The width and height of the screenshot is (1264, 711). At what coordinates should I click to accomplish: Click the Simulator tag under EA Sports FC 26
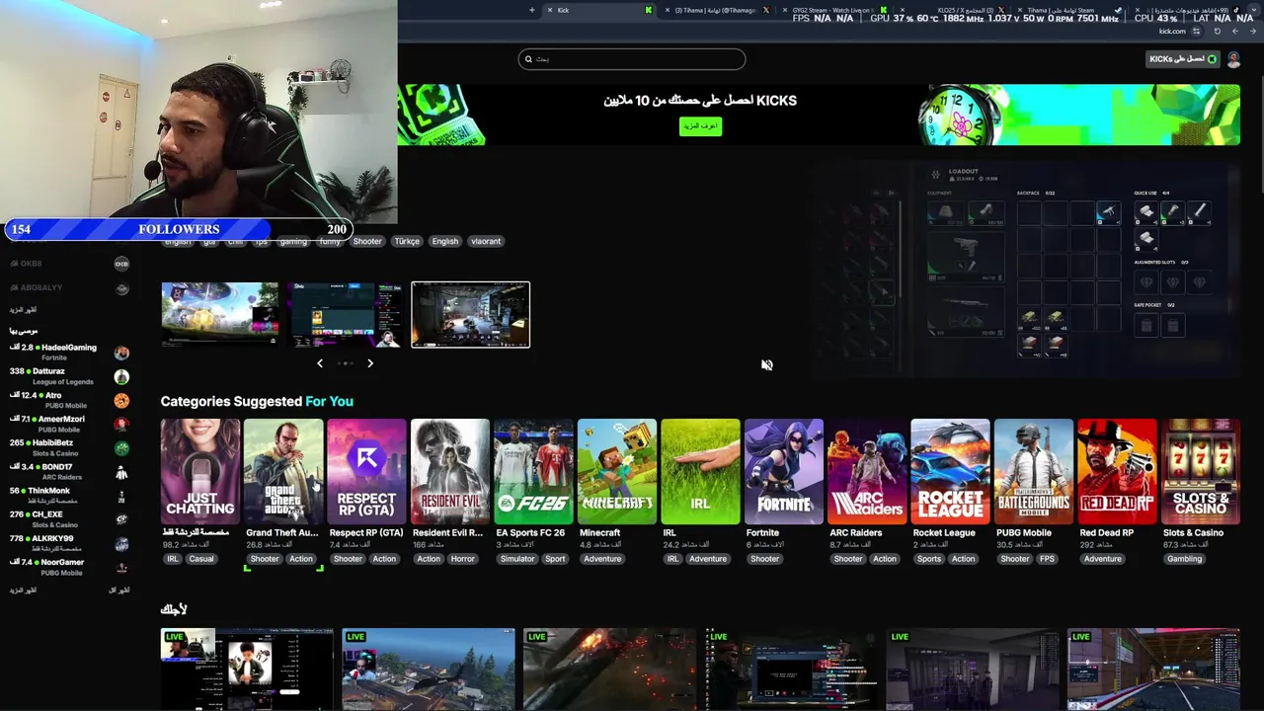pos(517,559)
